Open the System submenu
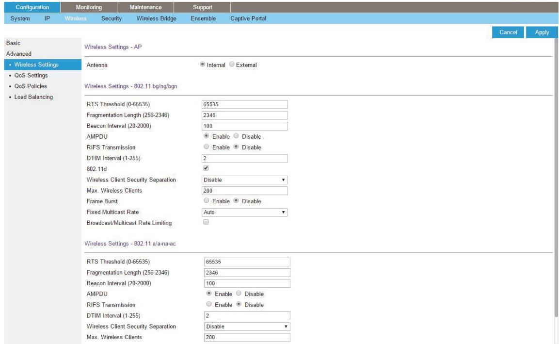Screen dimensions: 559x344 pos(20,18)
